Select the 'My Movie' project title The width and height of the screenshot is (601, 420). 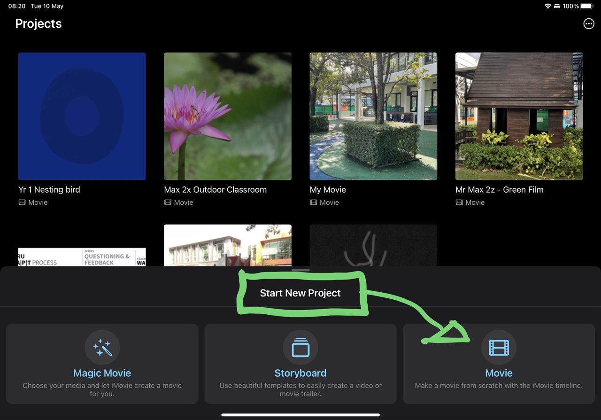[x=328, y=190]
